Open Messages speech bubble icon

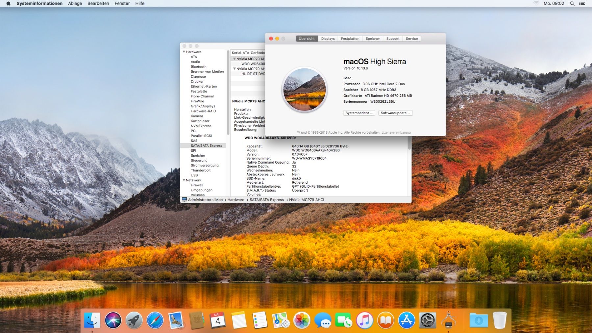pyautogui.click(x=323, y=320)
